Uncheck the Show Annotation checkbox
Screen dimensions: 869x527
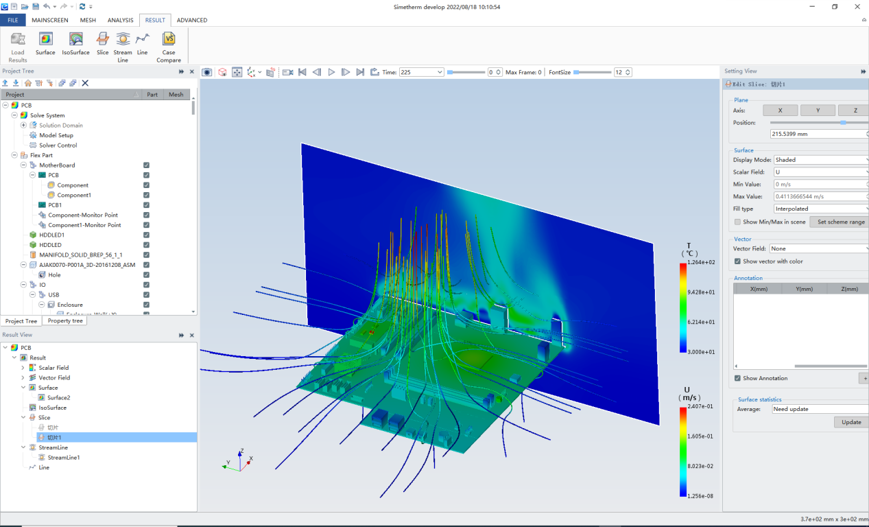click(737, 378)
